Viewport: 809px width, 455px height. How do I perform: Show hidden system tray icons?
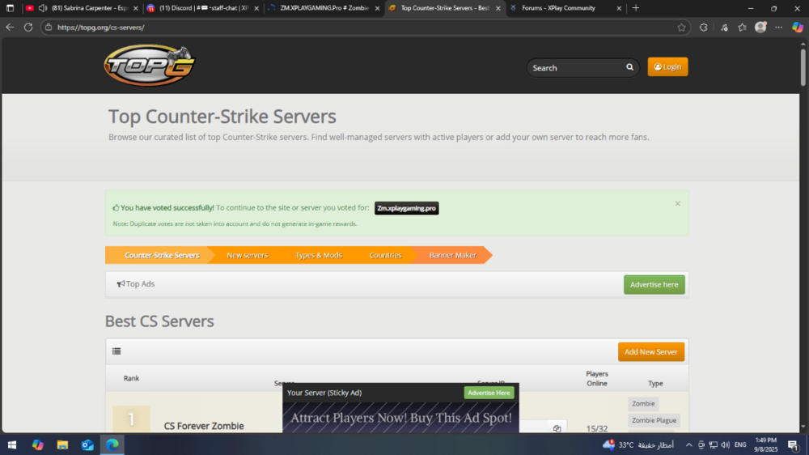coord(688,444)
